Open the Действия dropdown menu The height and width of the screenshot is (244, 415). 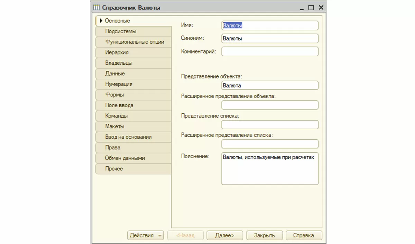[x=145, y=235]
